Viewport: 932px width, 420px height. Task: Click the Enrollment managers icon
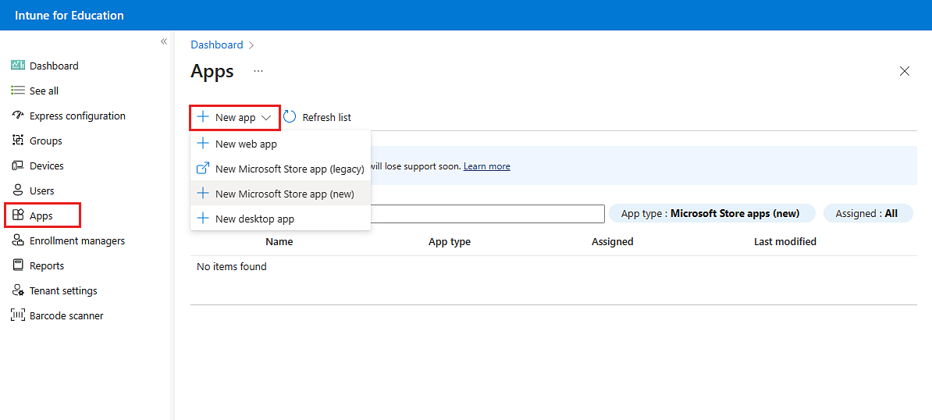18,240
